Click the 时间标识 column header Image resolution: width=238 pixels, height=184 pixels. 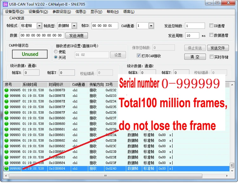pos(59,85)
